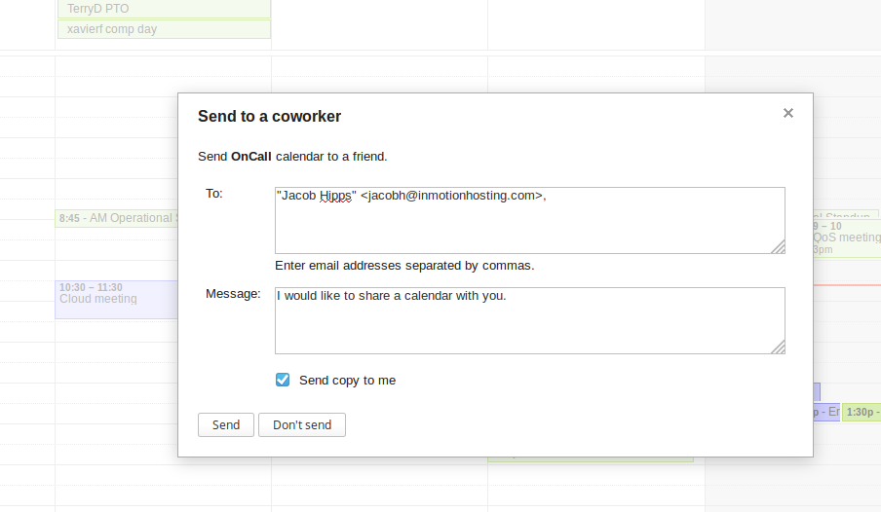Uncheck the Send copy to me checkbox
This screenshot has width=881, height=512.
tap(283, 380)
